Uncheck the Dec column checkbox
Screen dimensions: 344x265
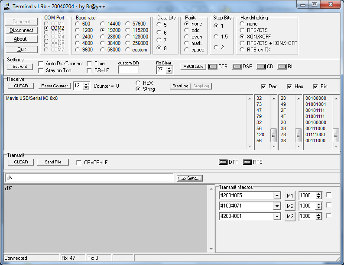point(263,86)
